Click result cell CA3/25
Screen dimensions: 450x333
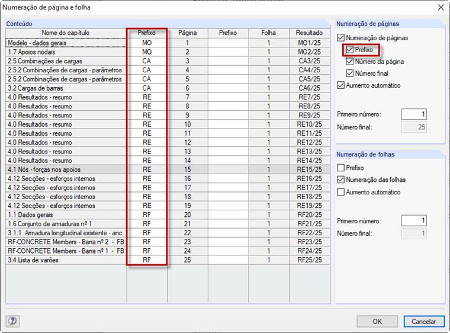coord(309,61)
